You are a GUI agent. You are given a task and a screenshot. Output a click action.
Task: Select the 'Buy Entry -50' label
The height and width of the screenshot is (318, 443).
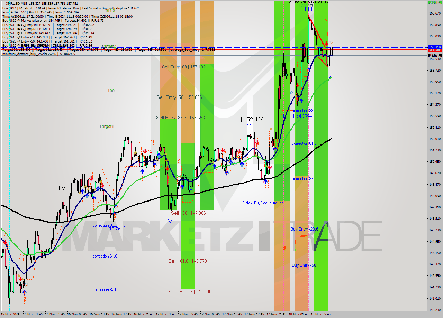[x=304, y=265]
